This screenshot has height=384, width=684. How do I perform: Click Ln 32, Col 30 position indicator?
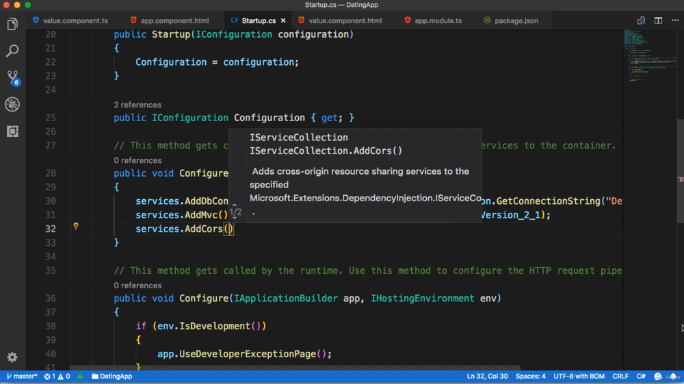click(487, 376)
